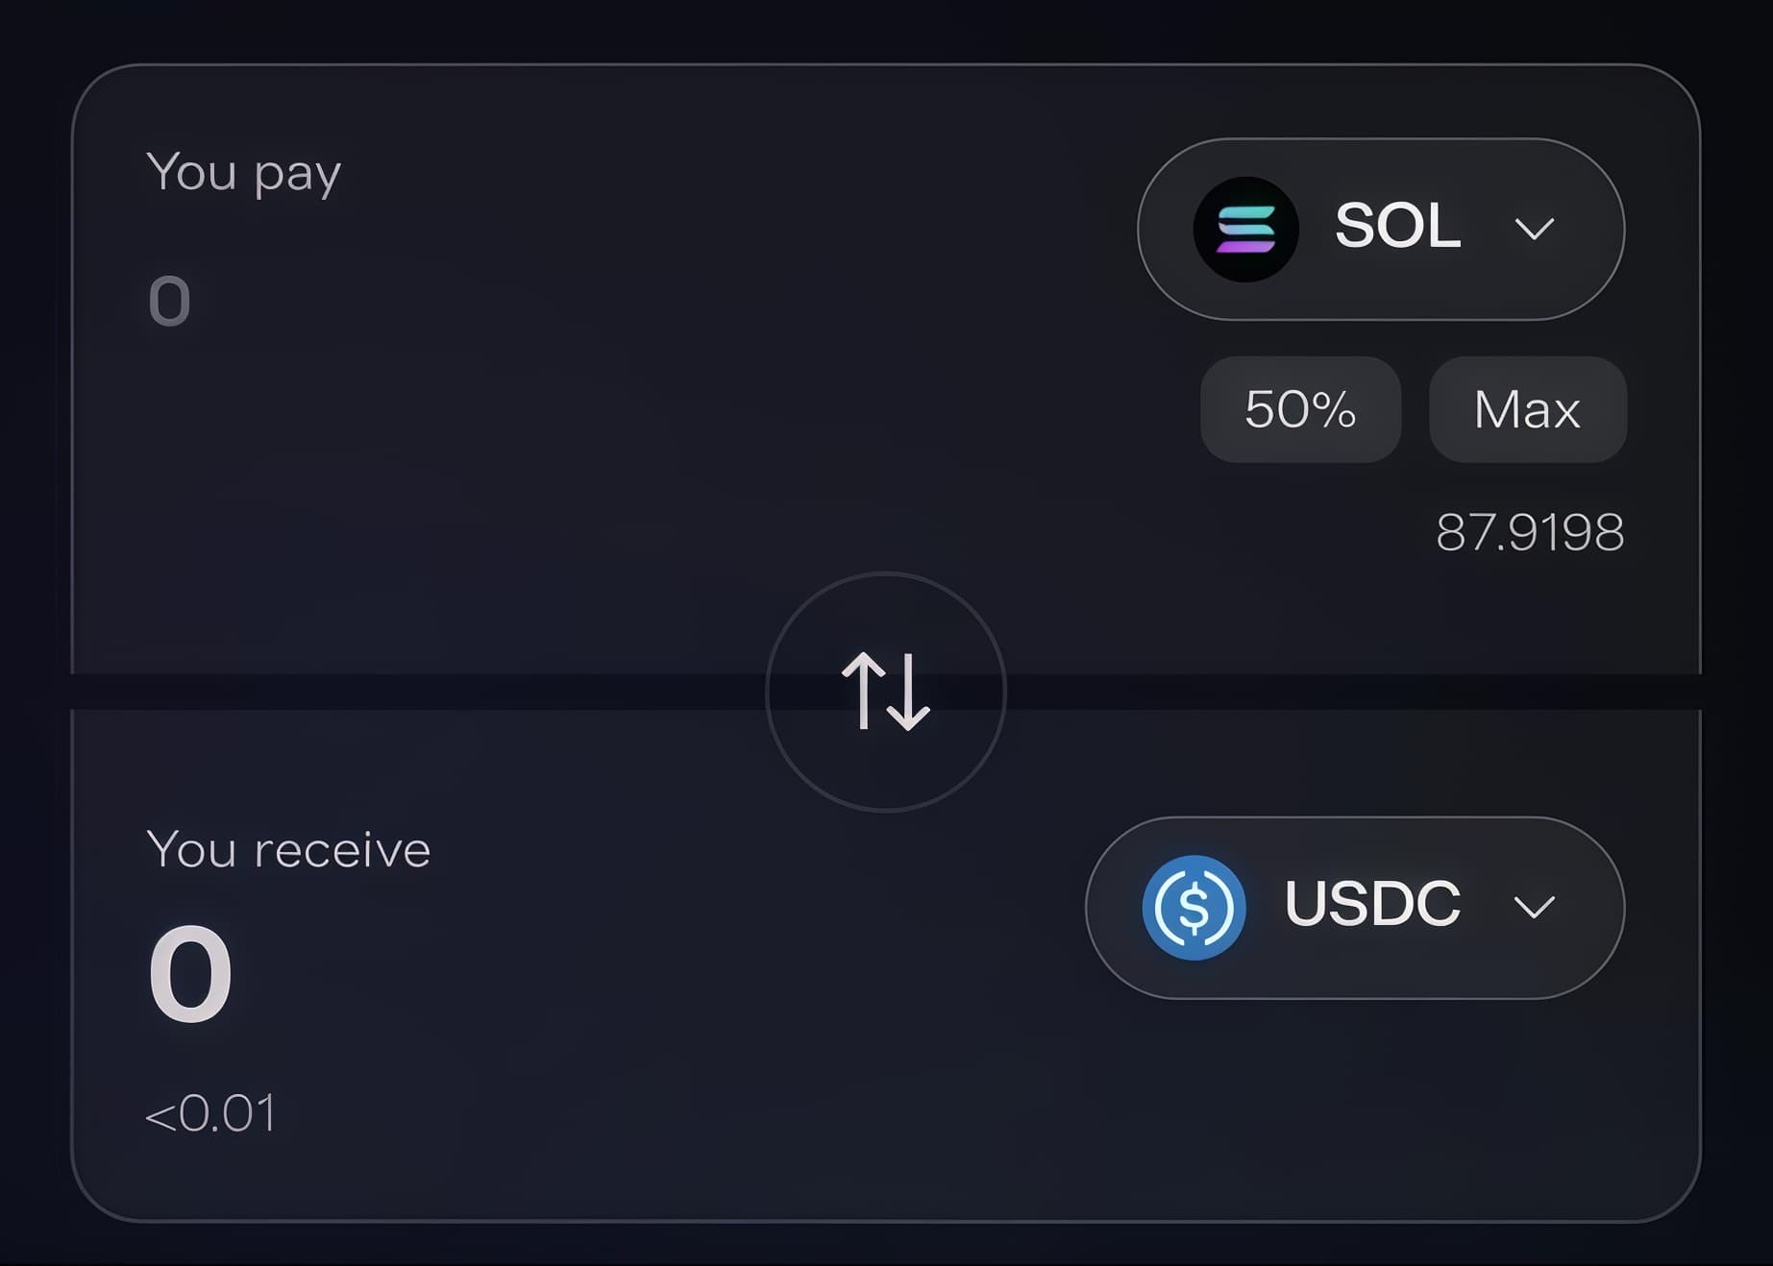Image resolution: width=1773 pixels, height=1266 pixels.
Task: Open the SOL token selector
Action: click(1380, 230)
